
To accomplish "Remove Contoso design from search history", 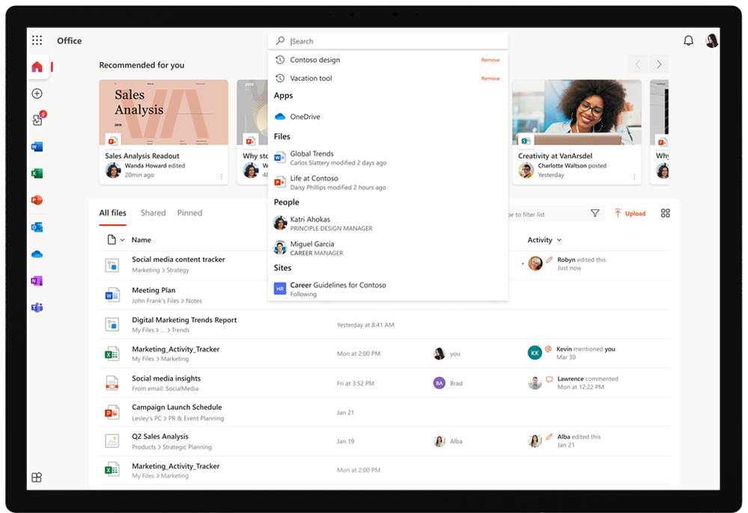I will (490, 60).
